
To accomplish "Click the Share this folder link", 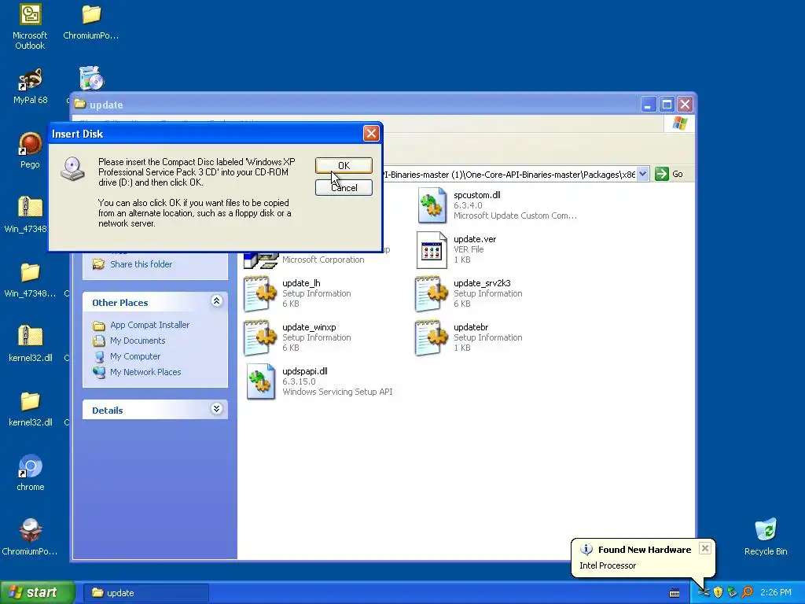I will [142, 264].
